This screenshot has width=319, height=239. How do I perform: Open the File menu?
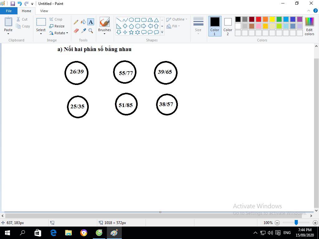coord(9,11)
